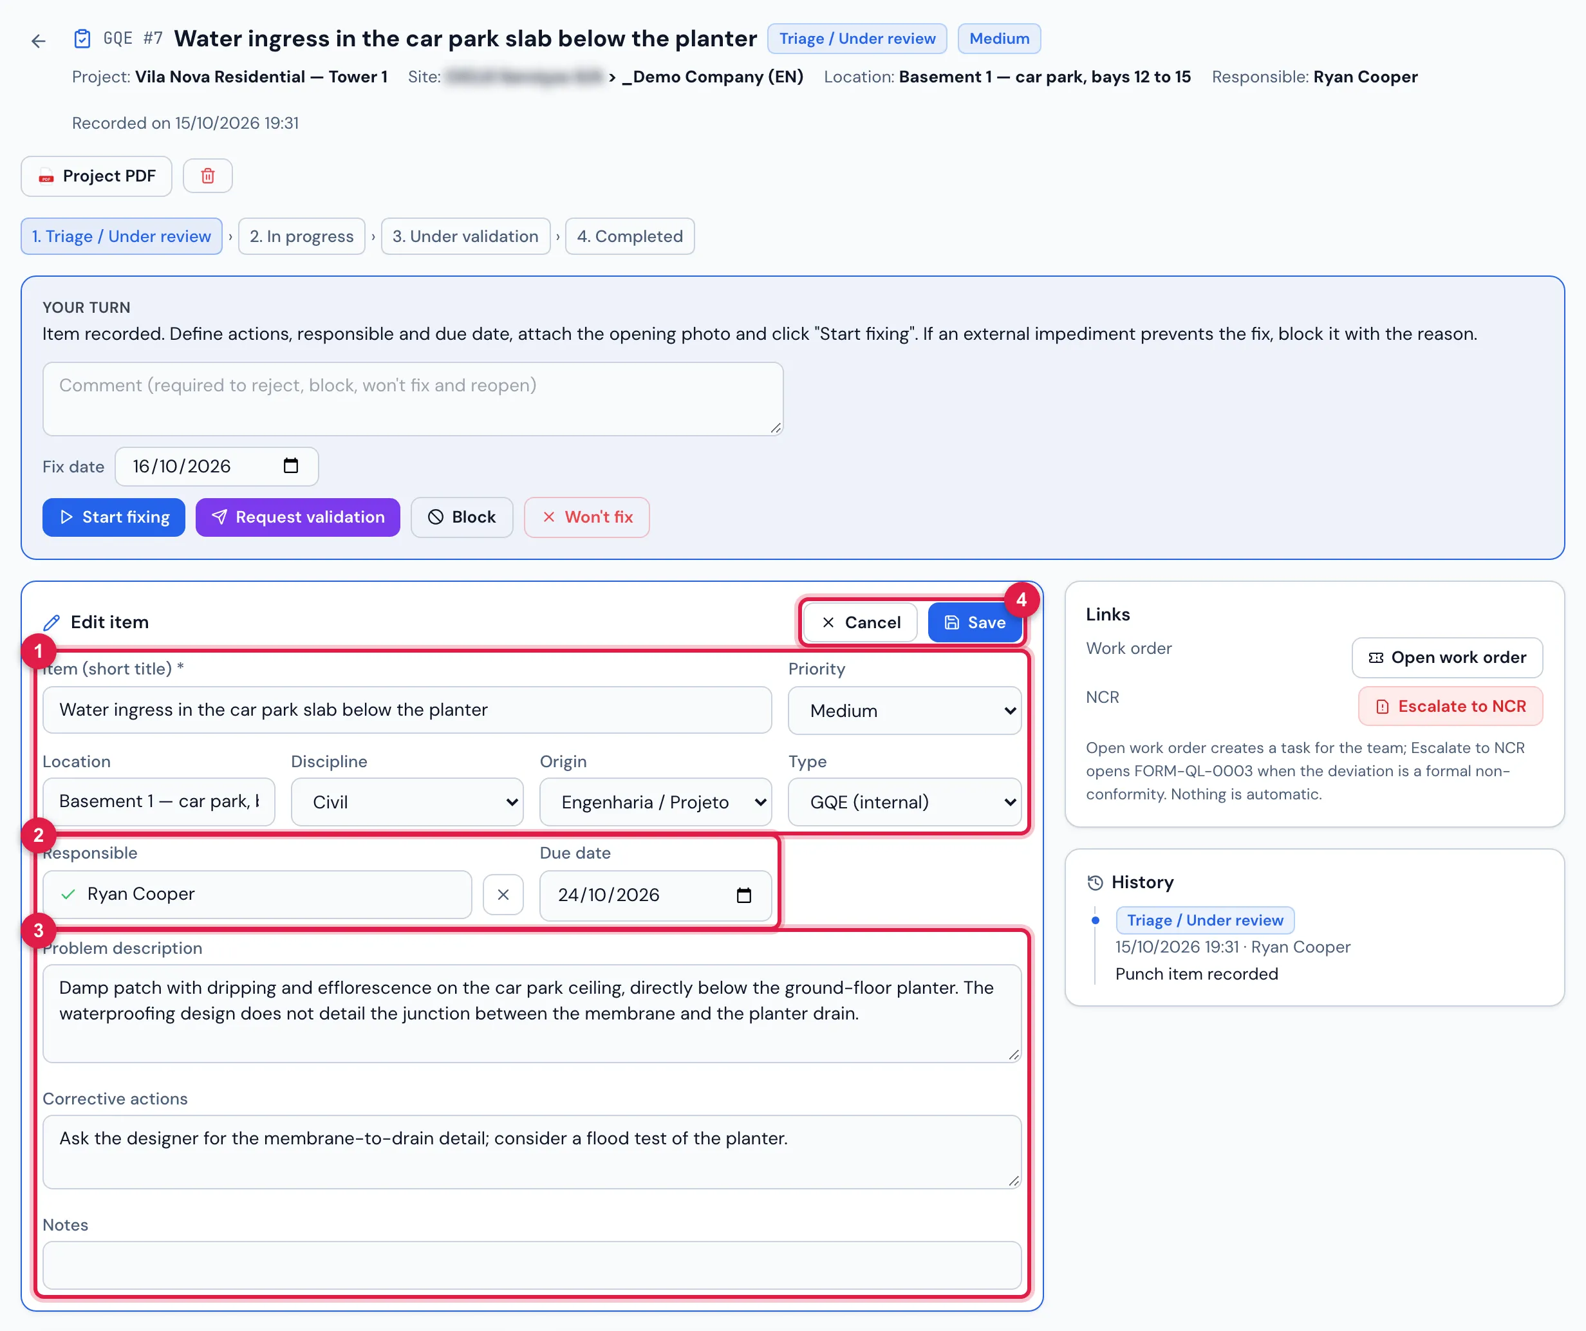This screenshot has width=1586, height=1331.
Task: Click 'Punch item recorded' history entry
Action: [1197, 974]
